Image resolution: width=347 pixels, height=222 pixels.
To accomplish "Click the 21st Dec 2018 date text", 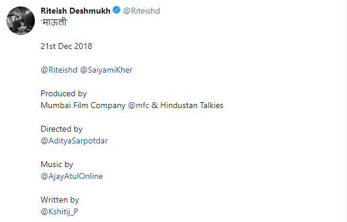I will (66, 46).
